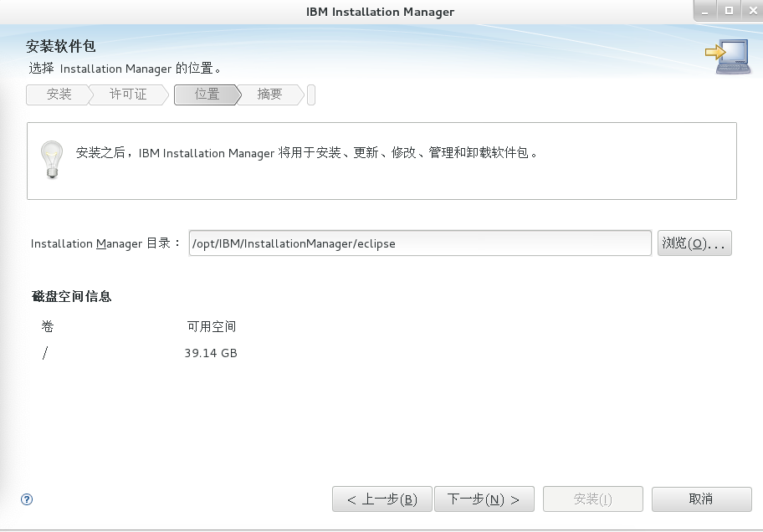763x532 pixels.
Task: Click the 可用空间 column header
Action: click(x=212, y=326)
